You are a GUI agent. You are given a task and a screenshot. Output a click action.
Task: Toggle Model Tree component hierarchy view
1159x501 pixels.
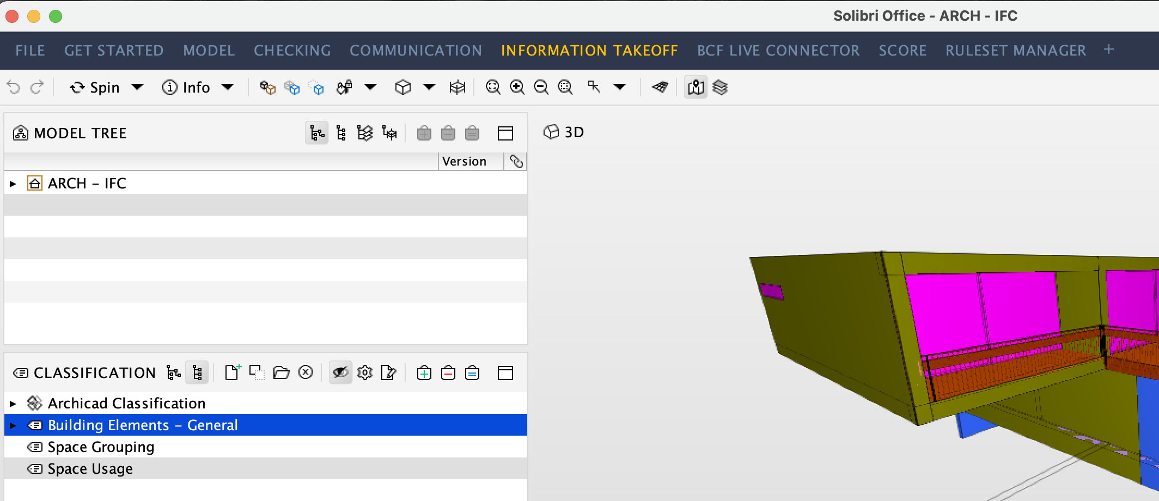tap(341, 133)
